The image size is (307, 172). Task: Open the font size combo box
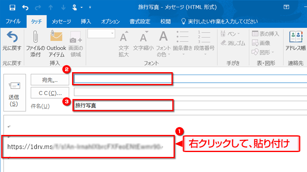pos(101,33)
